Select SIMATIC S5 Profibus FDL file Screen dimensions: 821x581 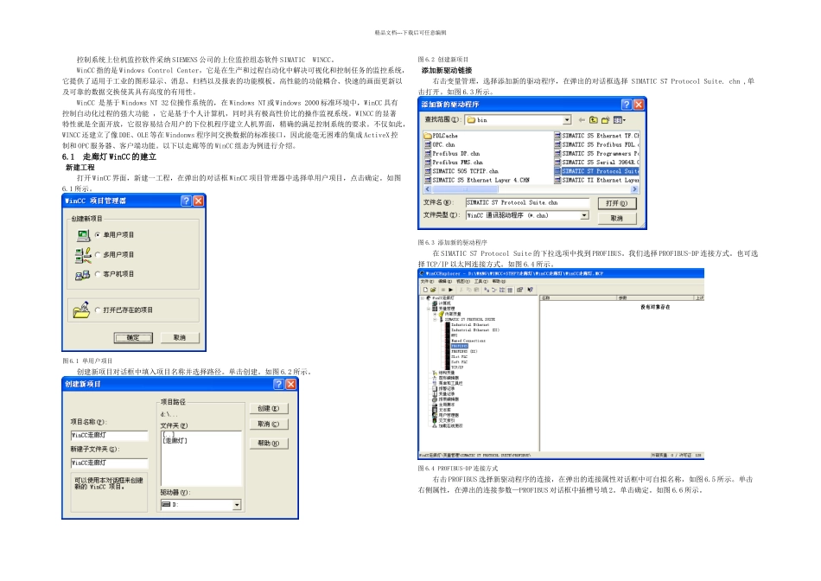(597, 144)
